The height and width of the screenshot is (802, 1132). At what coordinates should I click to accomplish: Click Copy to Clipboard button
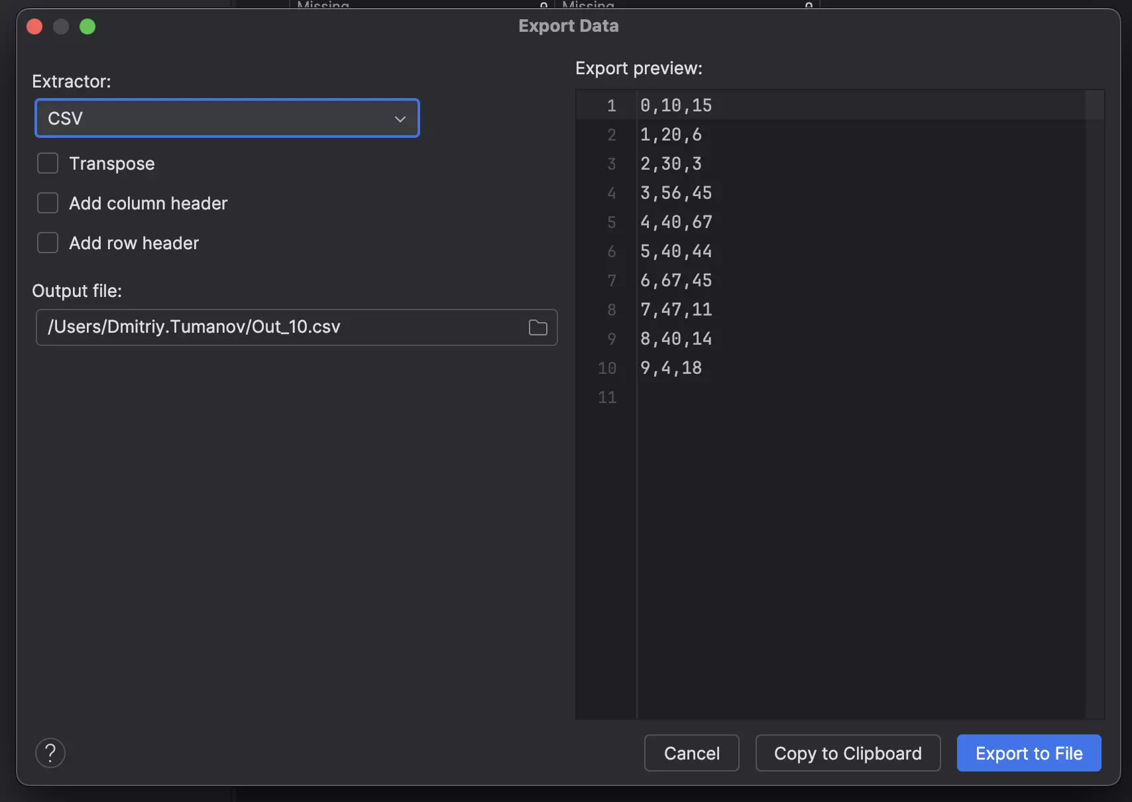click(848, 753)
